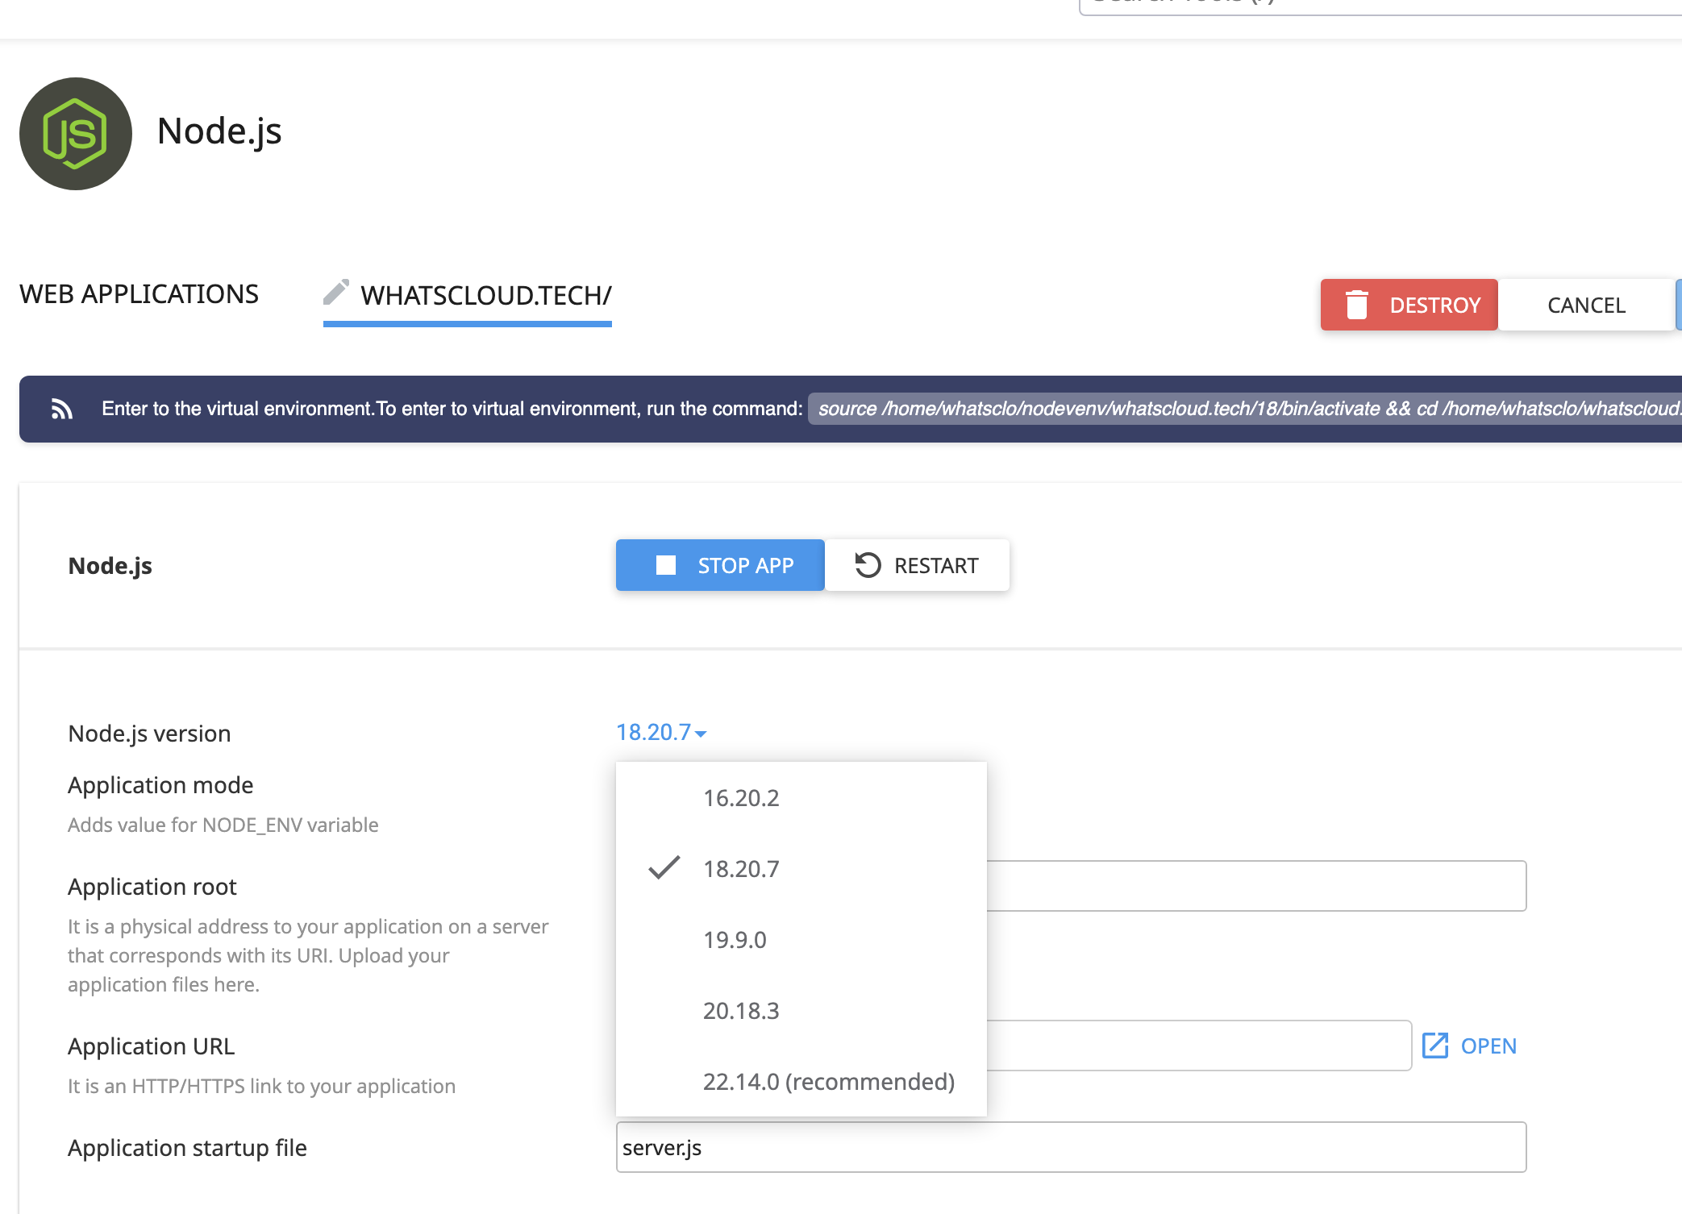Click the external link icon next to OPEN
Viewport: 1682px width, 1214px height.
1435,1046
